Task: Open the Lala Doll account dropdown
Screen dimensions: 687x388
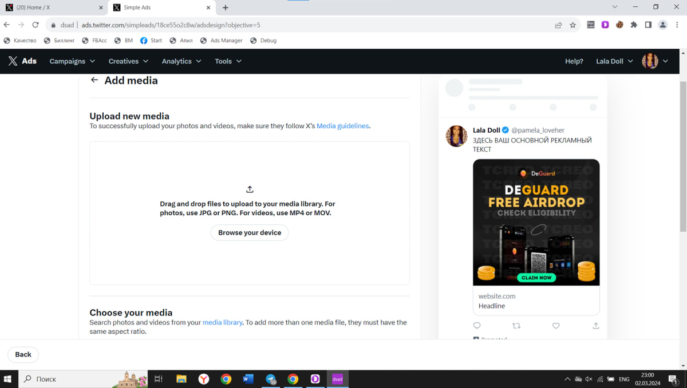Action: 614,61
